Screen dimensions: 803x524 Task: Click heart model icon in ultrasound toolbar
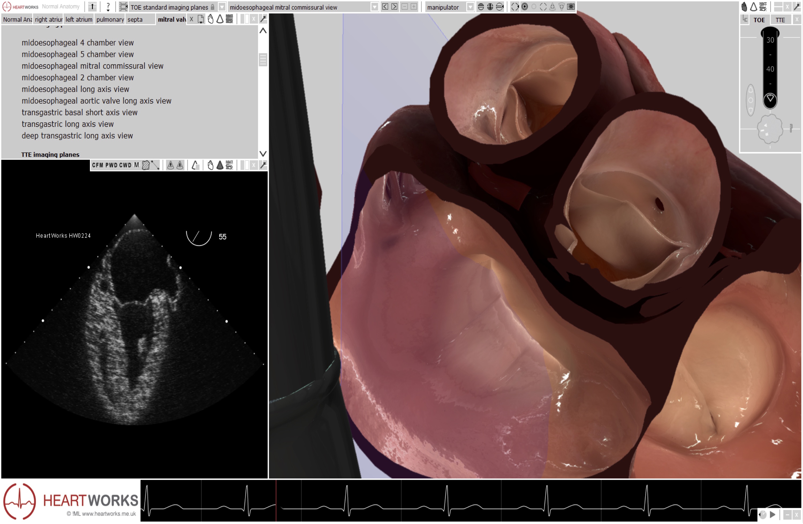click(x=211, y=165)
